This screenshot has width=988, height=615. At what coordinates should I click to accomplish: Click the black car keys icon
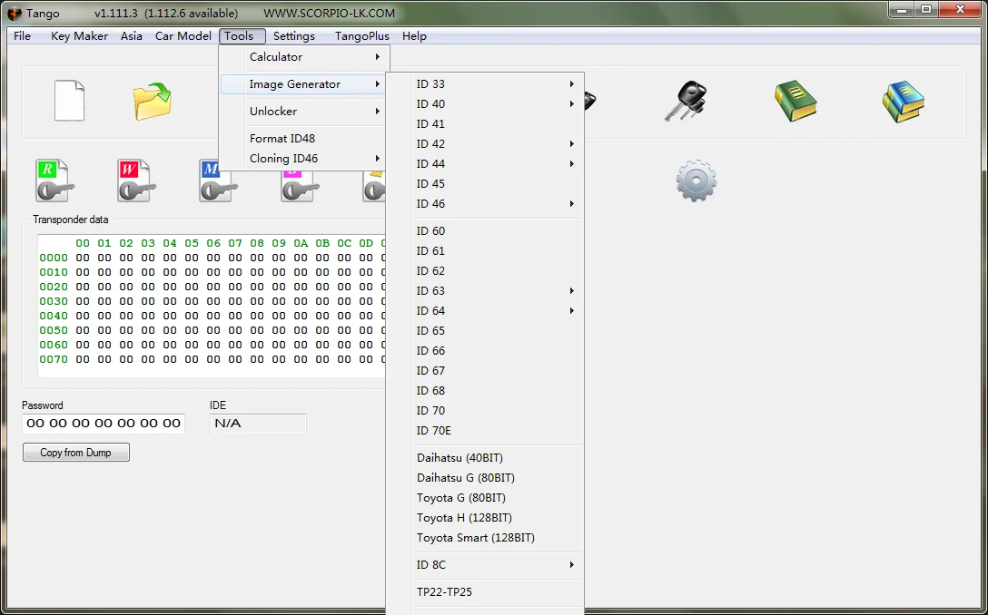point(687,101)
